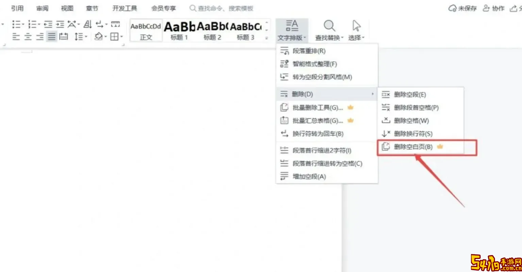Increase paragraph indent icon
This screenshot has height=272, width=522.
tap(60, 24)
